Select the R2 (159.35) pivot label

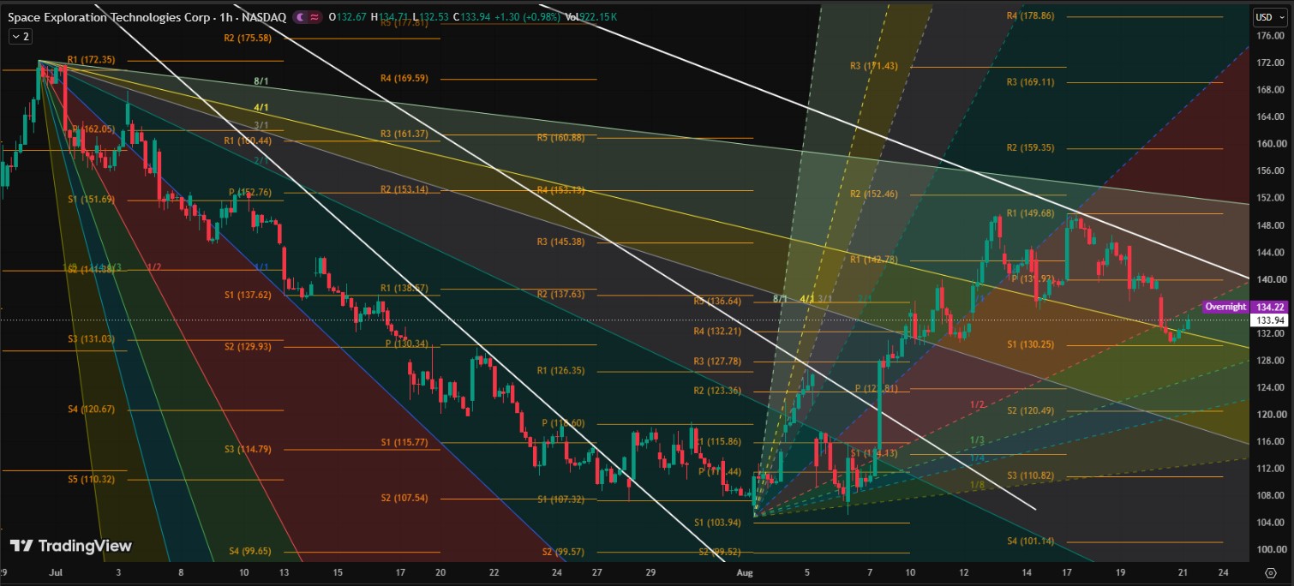pyautogui.click(x=1030, y=147)
